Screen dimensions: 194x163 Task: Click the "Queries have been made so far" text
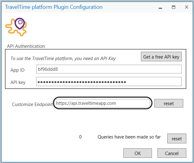[x=129, y=137]
